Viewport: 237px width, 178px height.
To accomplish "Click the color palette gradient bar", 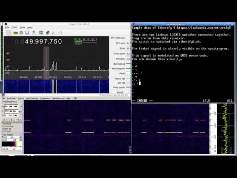I will (x=12, y=144).
